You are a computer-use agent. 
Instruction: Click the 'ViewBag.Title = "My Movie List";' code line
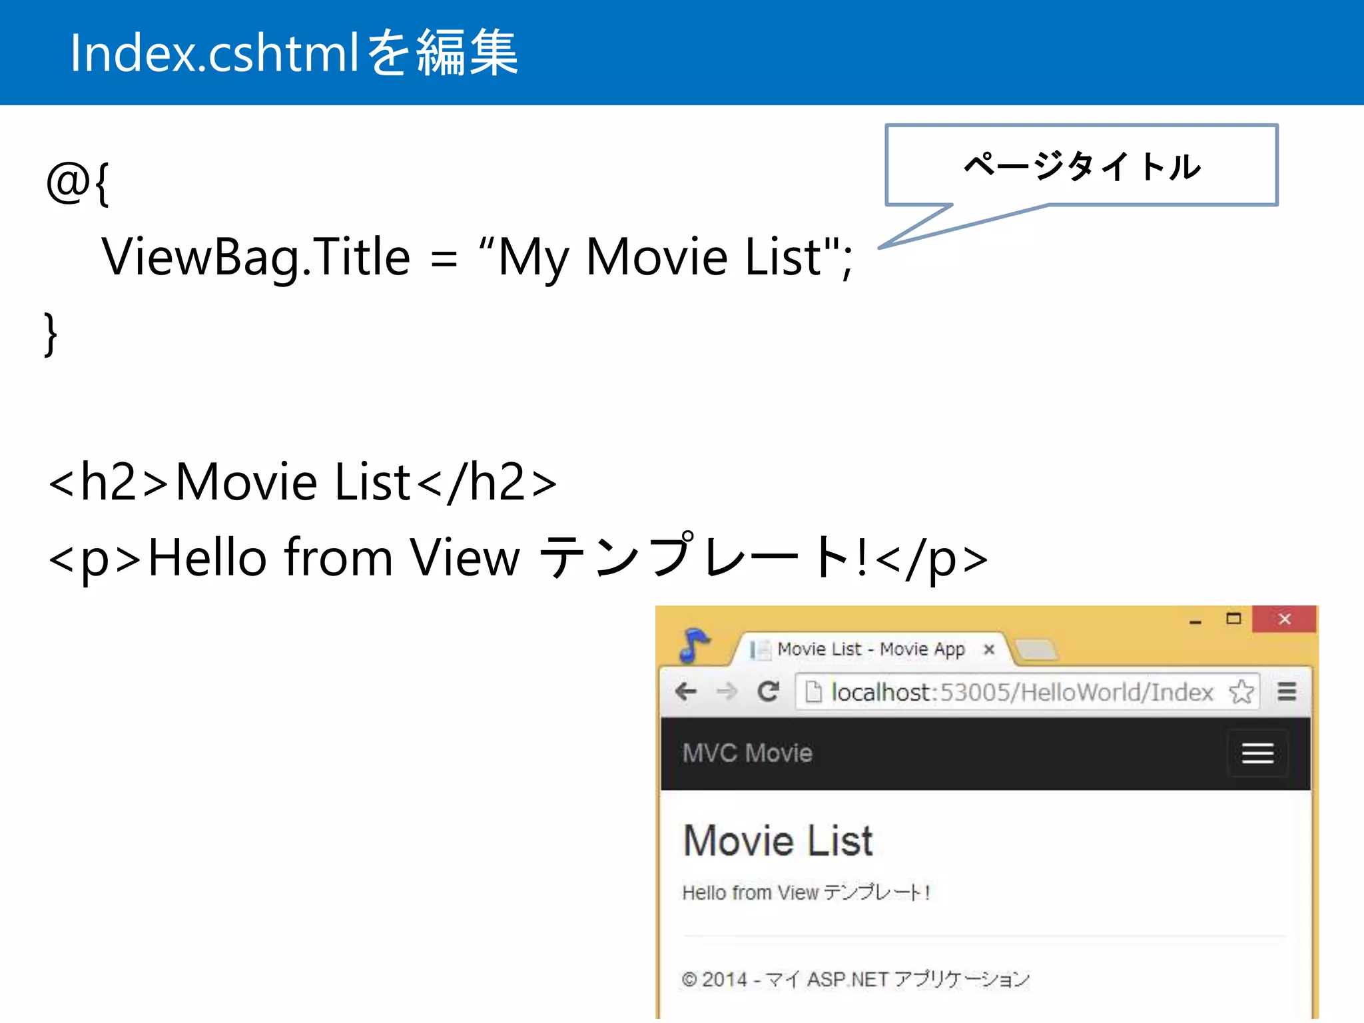coord(477,258)
